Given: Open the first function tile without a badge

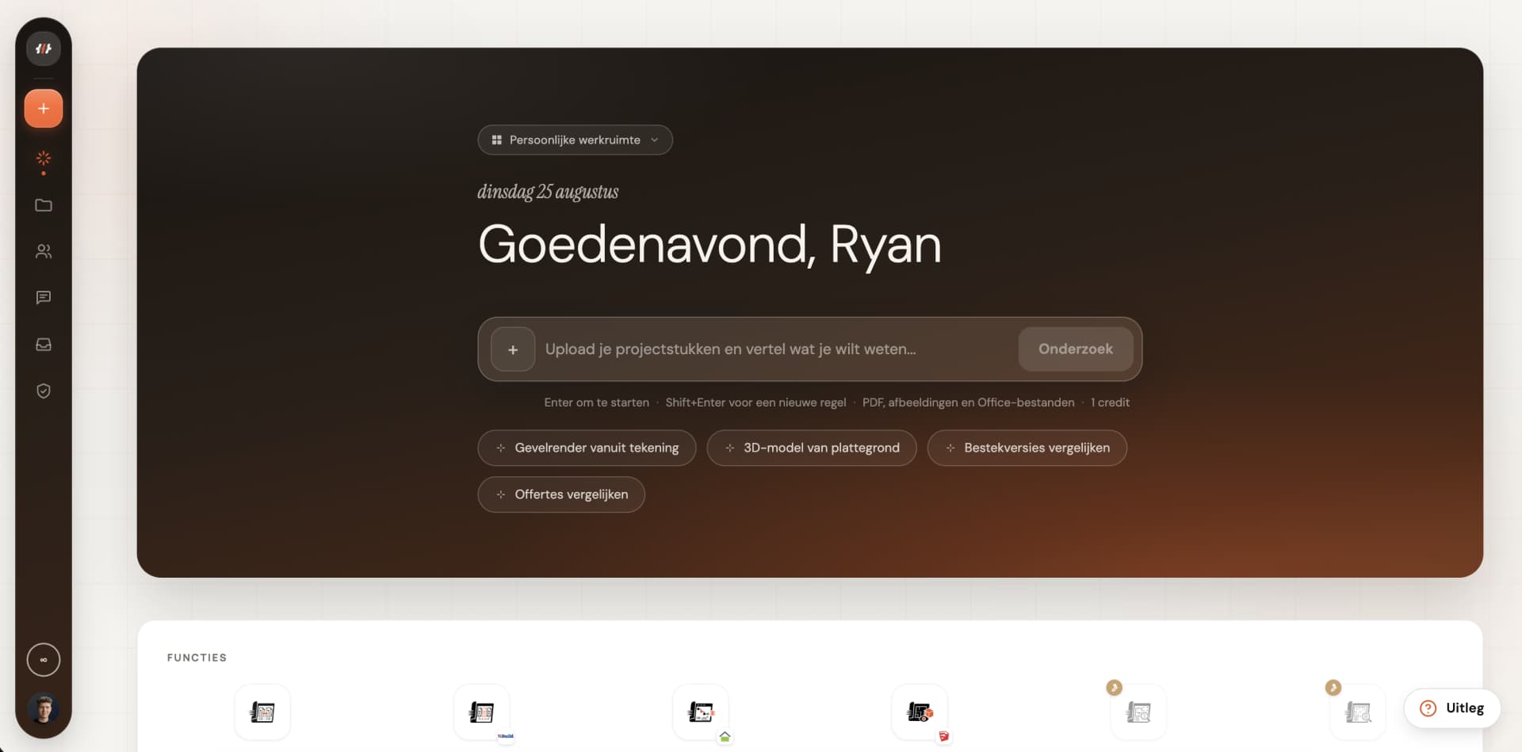Looking at the screenshot, I should pos(262,712).
